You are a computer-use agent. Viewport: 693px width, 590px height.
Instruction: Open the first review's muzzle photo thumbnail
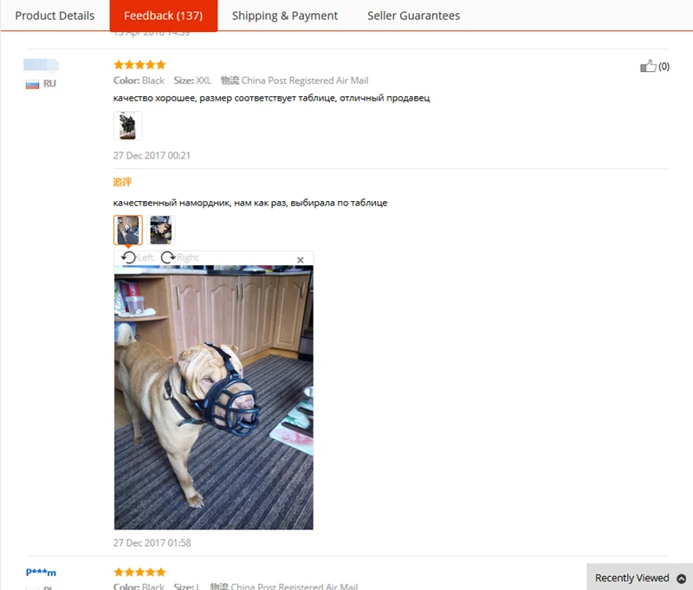(127, 126)
